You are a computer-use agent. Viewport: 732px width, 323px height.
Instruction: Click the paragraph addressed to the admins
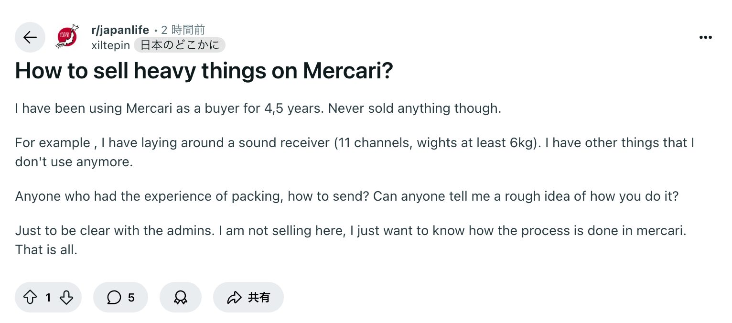[x=350, y=240]
